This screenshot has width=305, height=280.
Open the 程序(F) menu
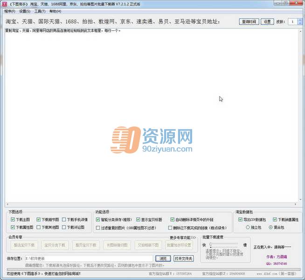[x=9, y=11]
